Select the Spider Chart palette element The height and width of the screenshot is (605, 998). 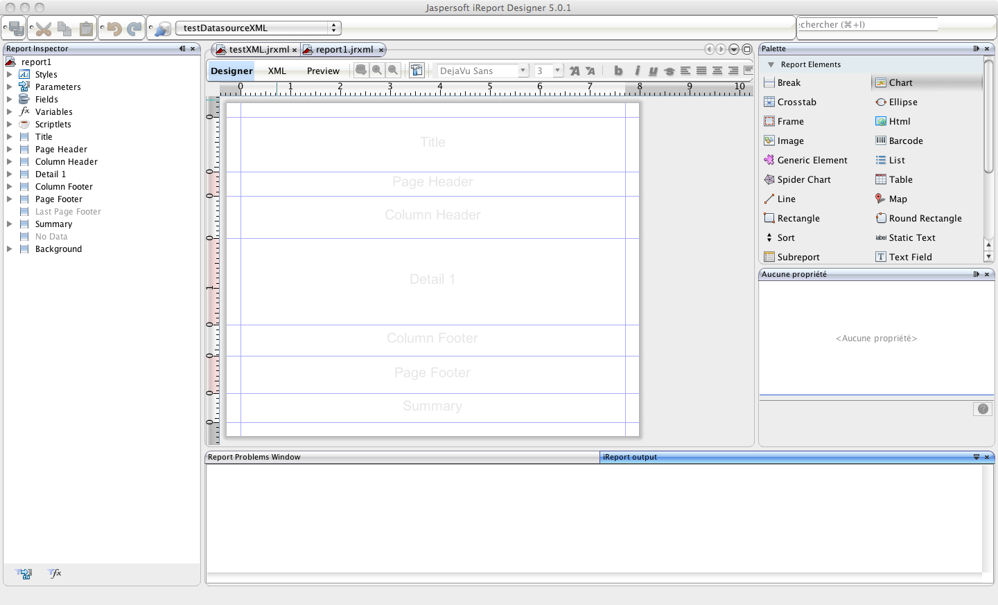pos(804,179)
